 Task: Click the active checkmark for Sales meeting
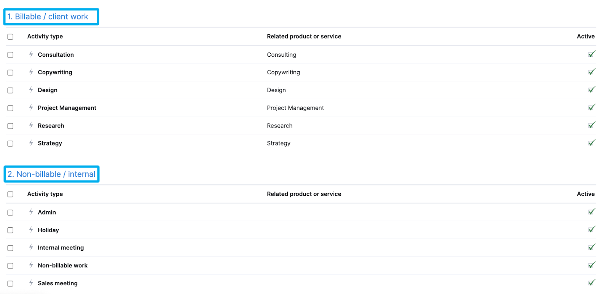(592, 283)
